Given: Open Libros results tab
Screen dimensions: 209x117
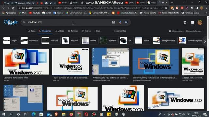Looking at the screenshot, I should [86, 31].
